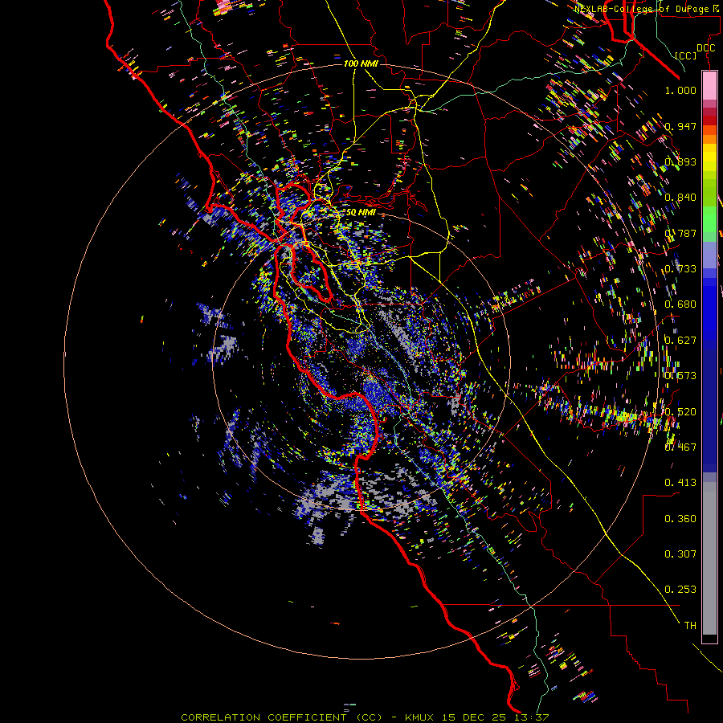
Task: Click the "DCC" label above the color bar
Action: click(706, 48)
